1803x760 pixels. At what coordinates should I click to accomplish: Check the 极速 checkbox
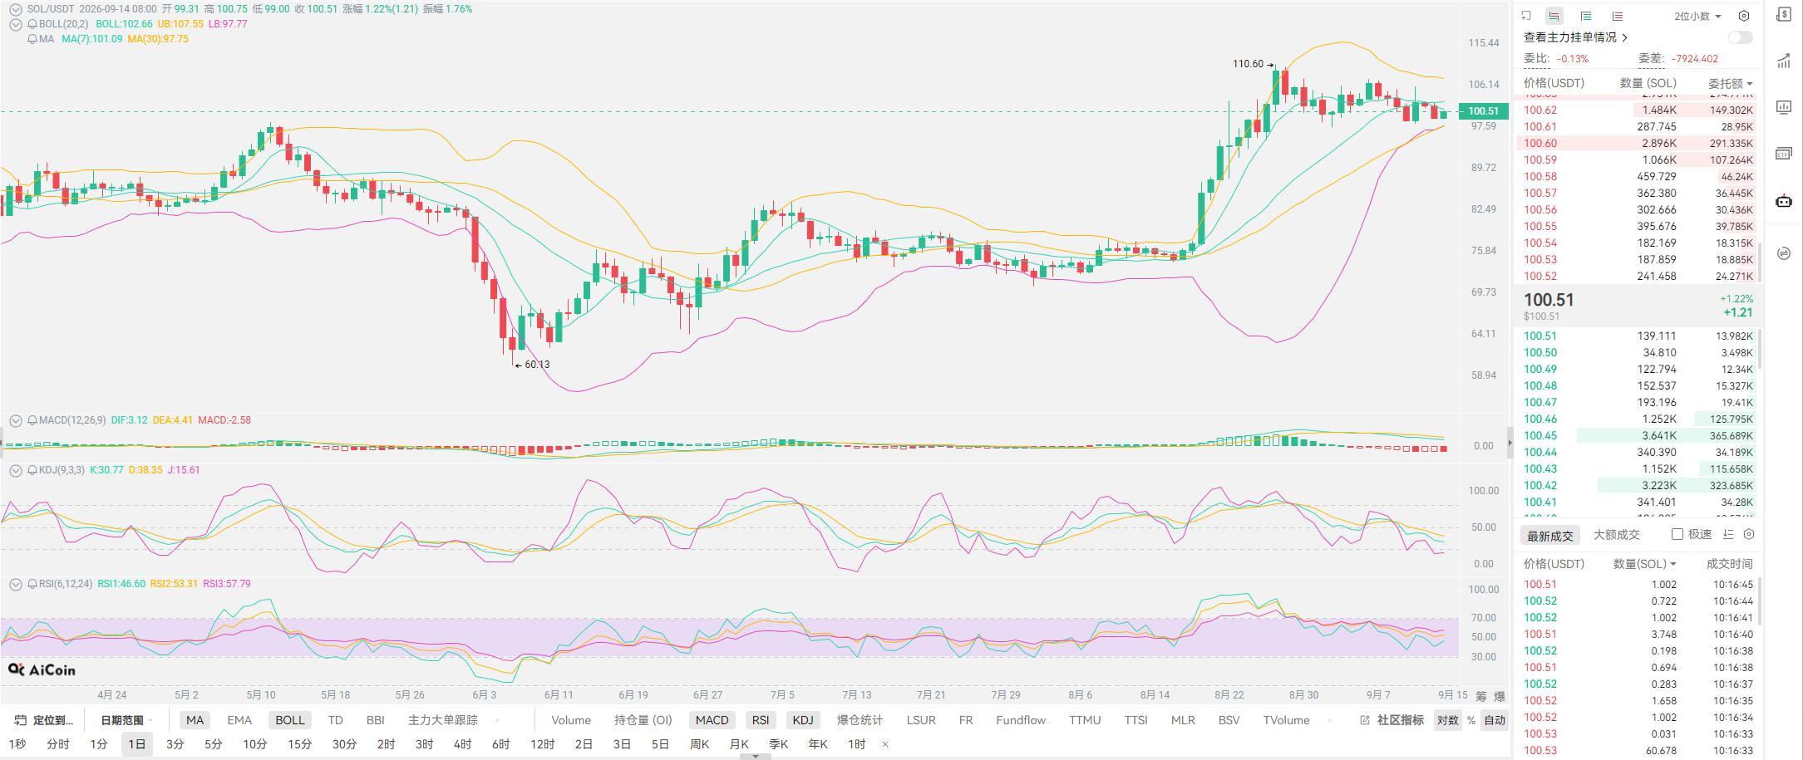coord(1677,534)
